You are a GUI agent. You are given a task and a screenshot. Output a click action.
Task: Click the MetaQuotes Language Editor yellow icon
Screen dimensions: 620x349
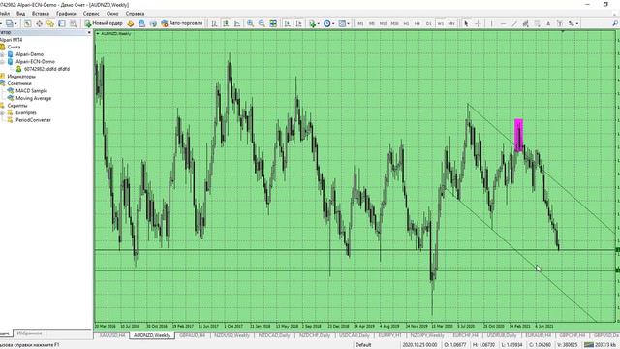click(x=131, y=23)
